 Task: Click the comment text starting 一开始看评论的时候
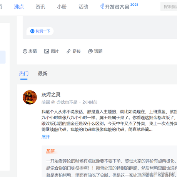(112, 161)
